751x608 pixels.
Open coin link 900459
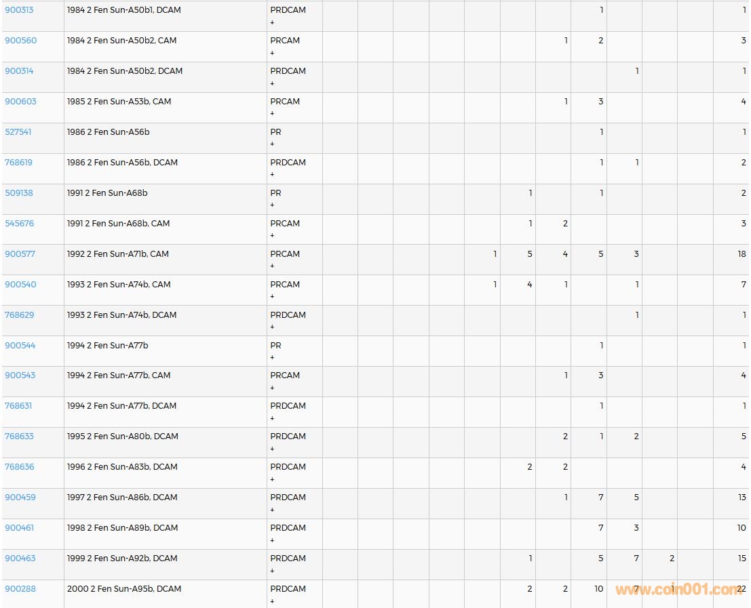[x=20, y=498]
